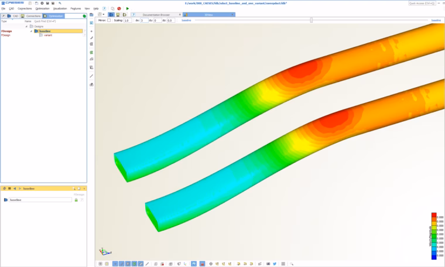445x267 pixels.
Task: Click the green status dot in tree panel
Action: [x=84, y=16]
